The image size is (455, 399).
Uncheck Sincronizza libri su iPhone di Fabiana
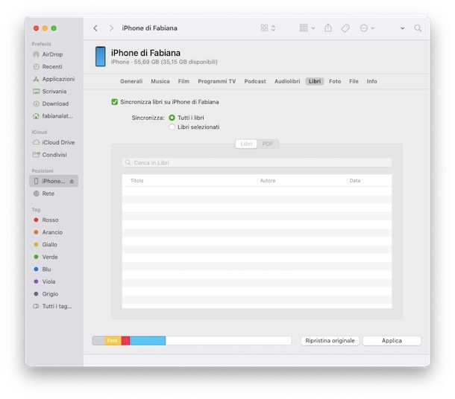tap(115, 102)
